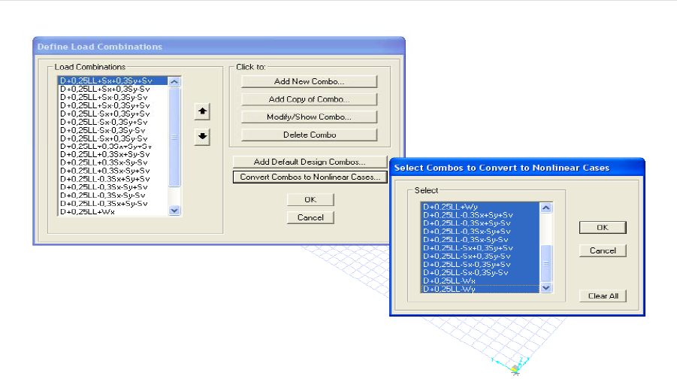Viewport: 677px width, 385px height.
Task: Delete the selected combo
Action: click(x=309, y=135)
